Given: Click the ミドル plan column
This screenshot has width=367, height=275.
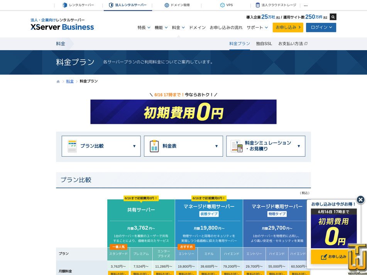Looking at the screenshot, I should coord(209,254).
